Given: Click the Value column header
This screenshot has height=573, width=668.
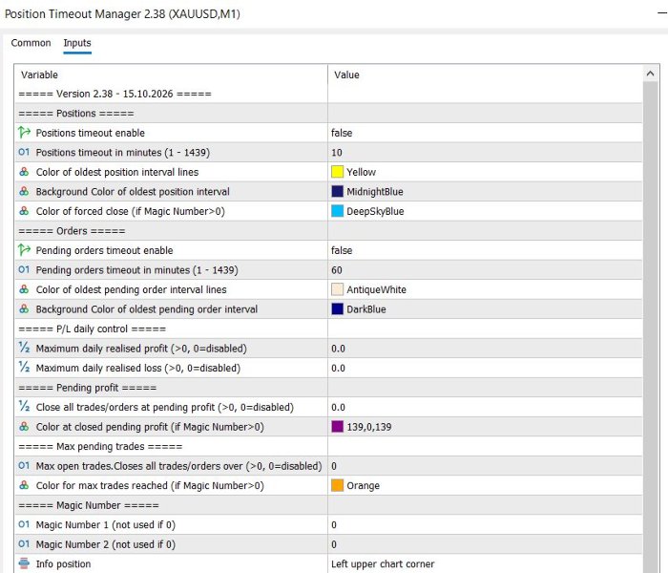Looking at the screenshot, I should (x=485, y=74).
